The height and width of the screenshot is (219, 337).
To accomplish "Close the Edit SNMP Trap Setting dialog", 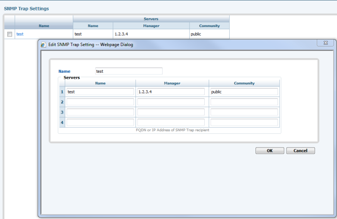I will click(x=325, y=43).
